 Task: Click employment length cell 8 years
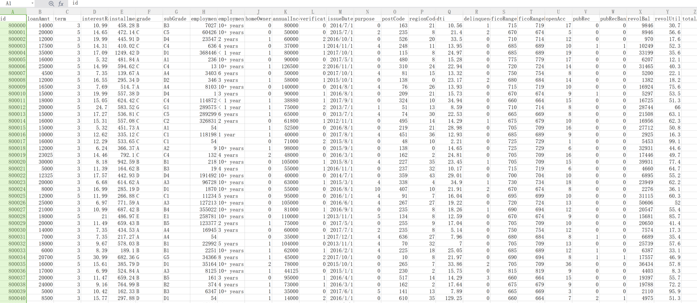coord(231,257)
